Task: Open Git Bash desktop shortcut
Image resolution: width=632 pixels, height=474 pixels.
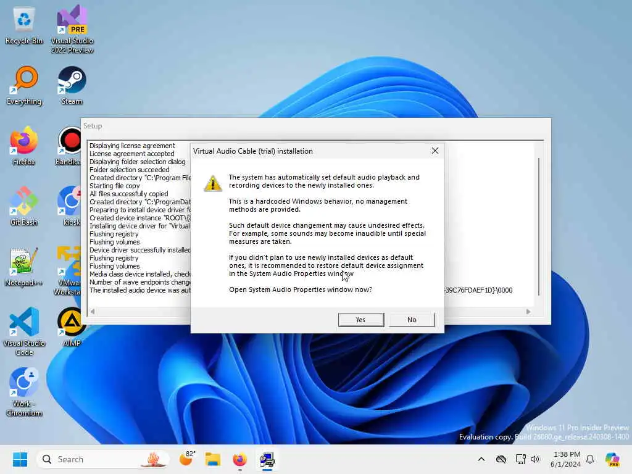Action: (24, 206)
